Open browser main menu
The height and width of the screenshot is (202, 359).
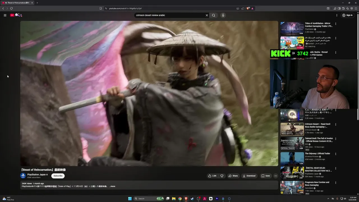(x=356, y=8)
